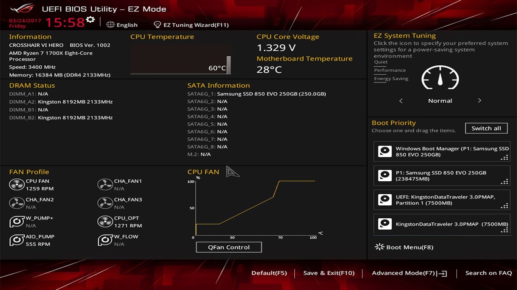The height and width of the screenshot is (290, 517).
Task: Click the M.2: N/A entry
Action: tap(199, 154)
